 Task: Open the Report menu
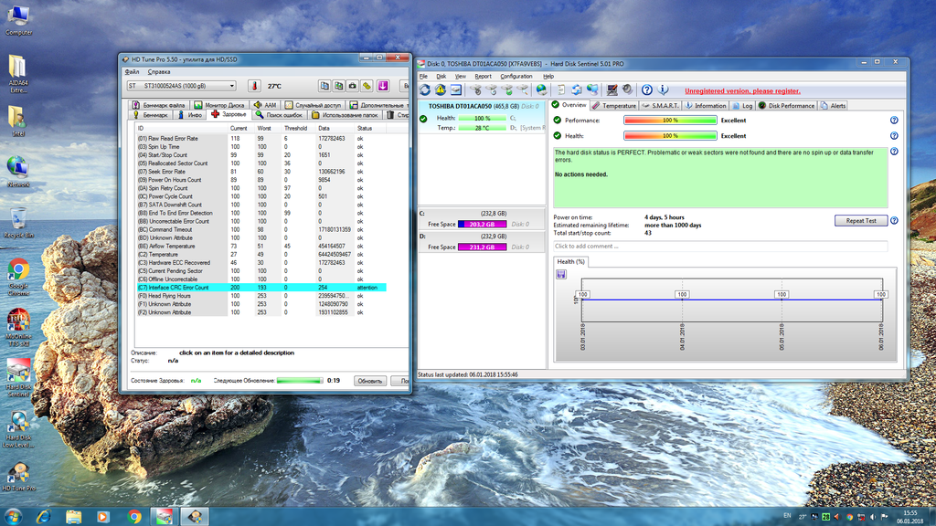click(483, 77)
